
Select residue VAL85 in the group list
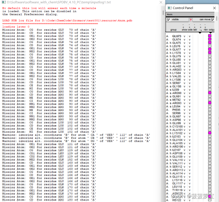[177, 77]
